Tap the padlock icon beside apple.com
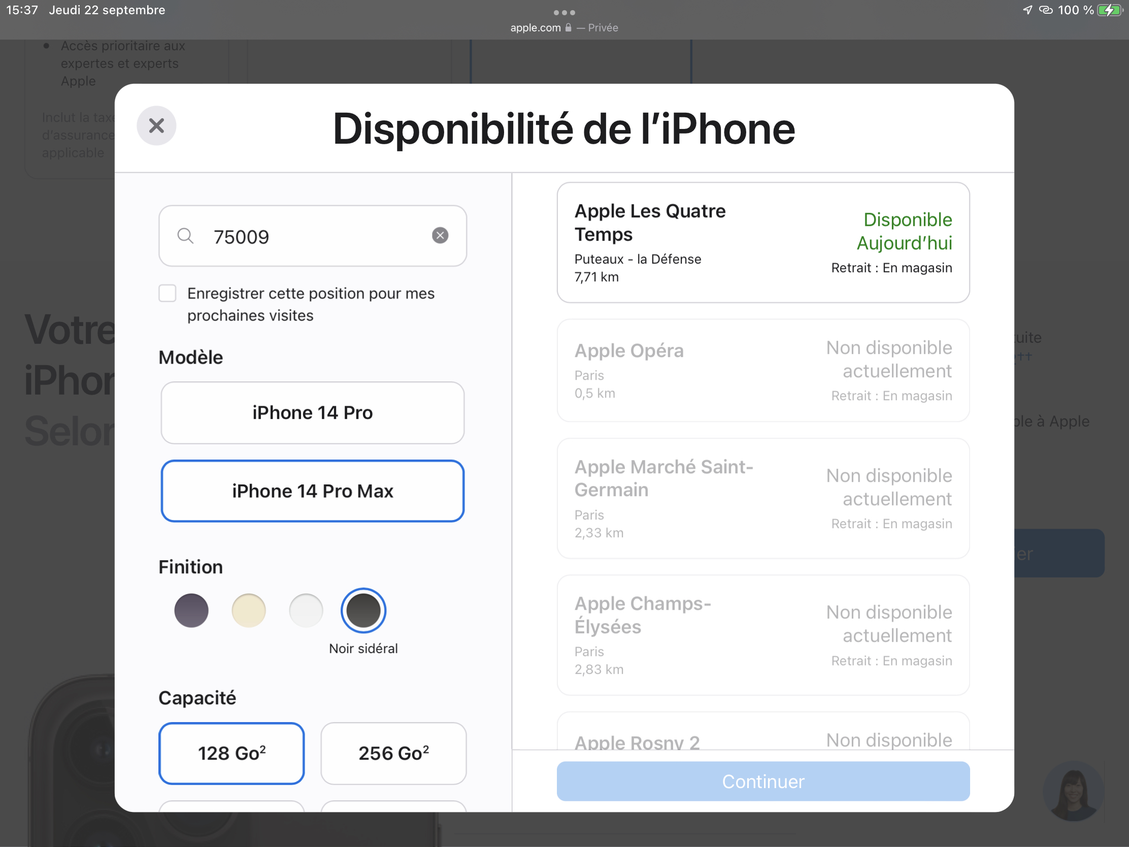 (569, 27)
